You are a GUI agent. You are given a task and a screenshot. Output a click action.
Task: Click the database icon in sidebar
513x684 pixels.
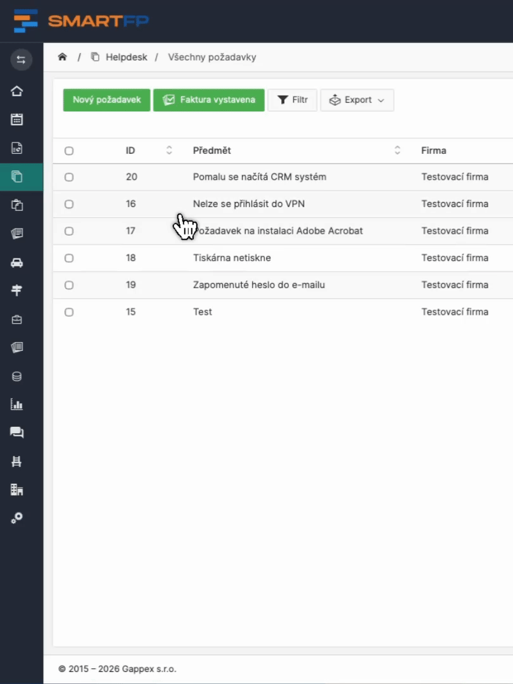17,376
